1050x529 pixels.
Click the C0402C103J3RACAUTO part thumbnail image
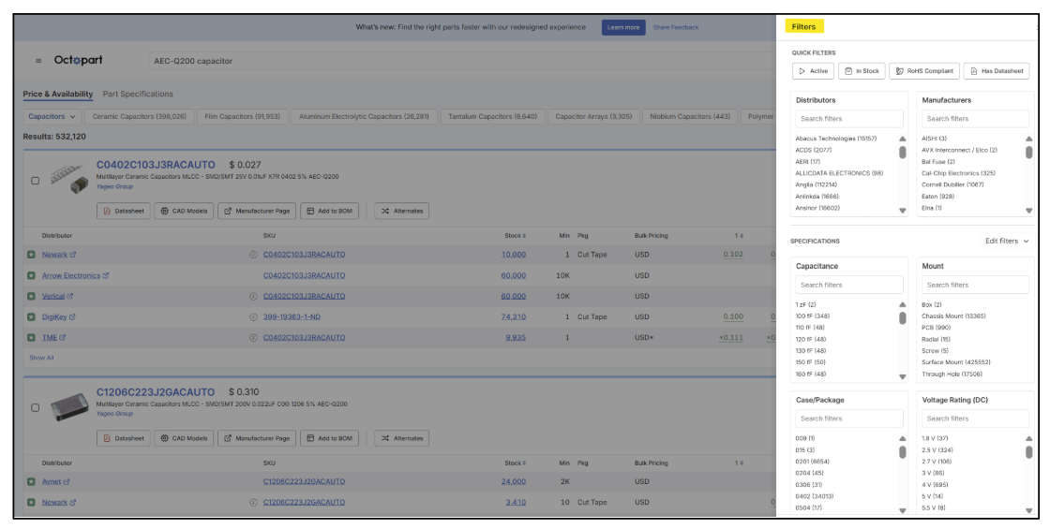tap(69, 179)
